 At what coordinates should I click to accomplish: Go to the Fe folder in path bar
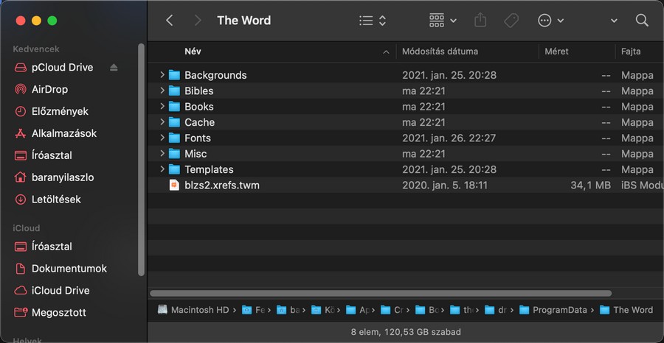pos(253,310)
